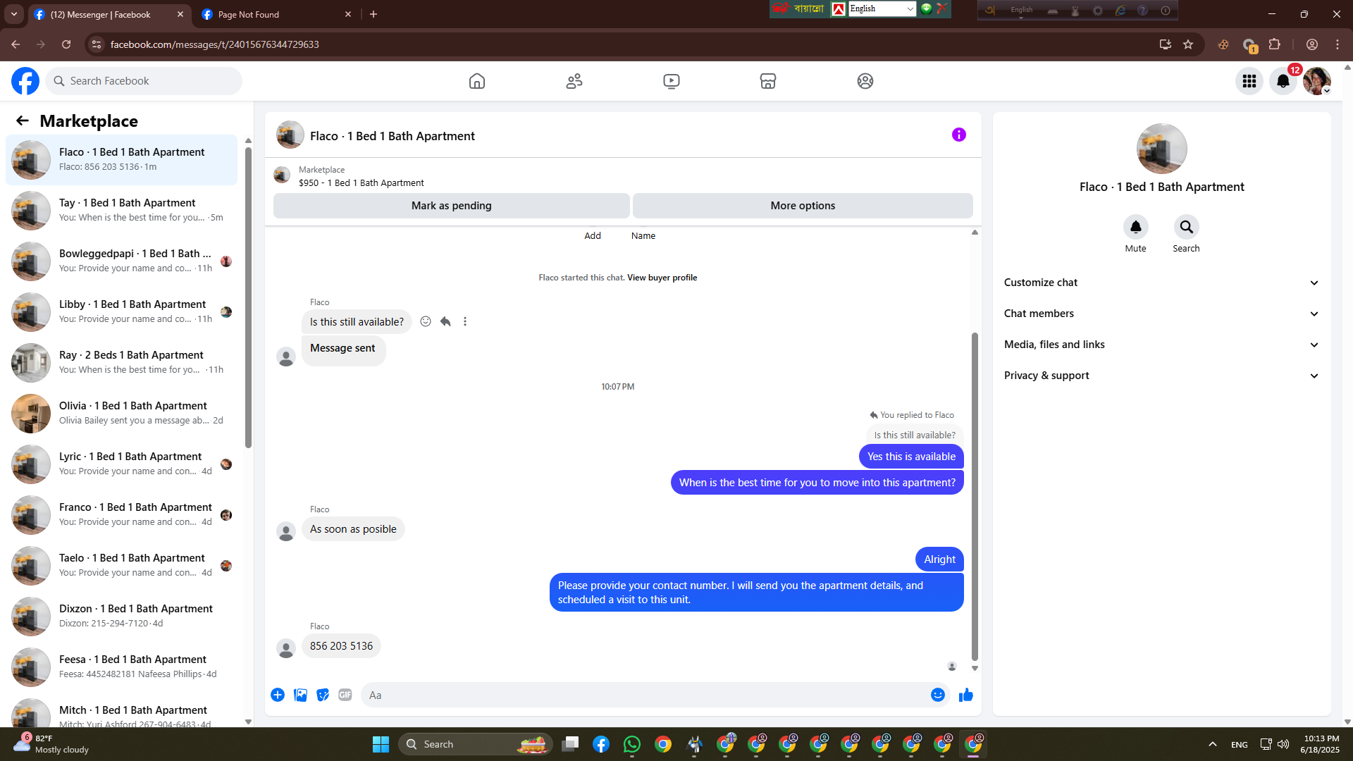The image size is (1353, 761).
Task: Open the browser extensions puzzle icon
Action: click(1274, 44)
